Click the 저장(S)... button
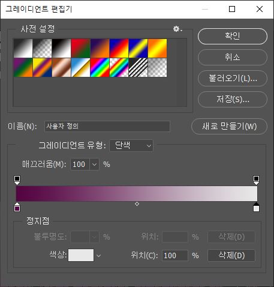274x287 pixels. coord(233,99)
